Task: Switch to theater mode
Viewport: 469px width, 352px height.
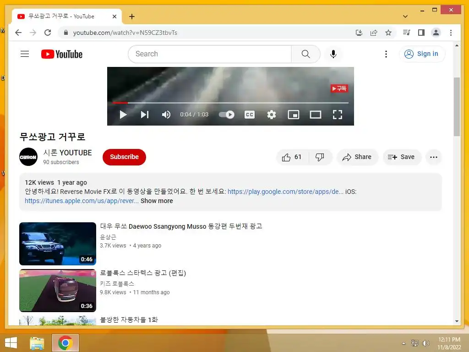Action: coord(315,115)
